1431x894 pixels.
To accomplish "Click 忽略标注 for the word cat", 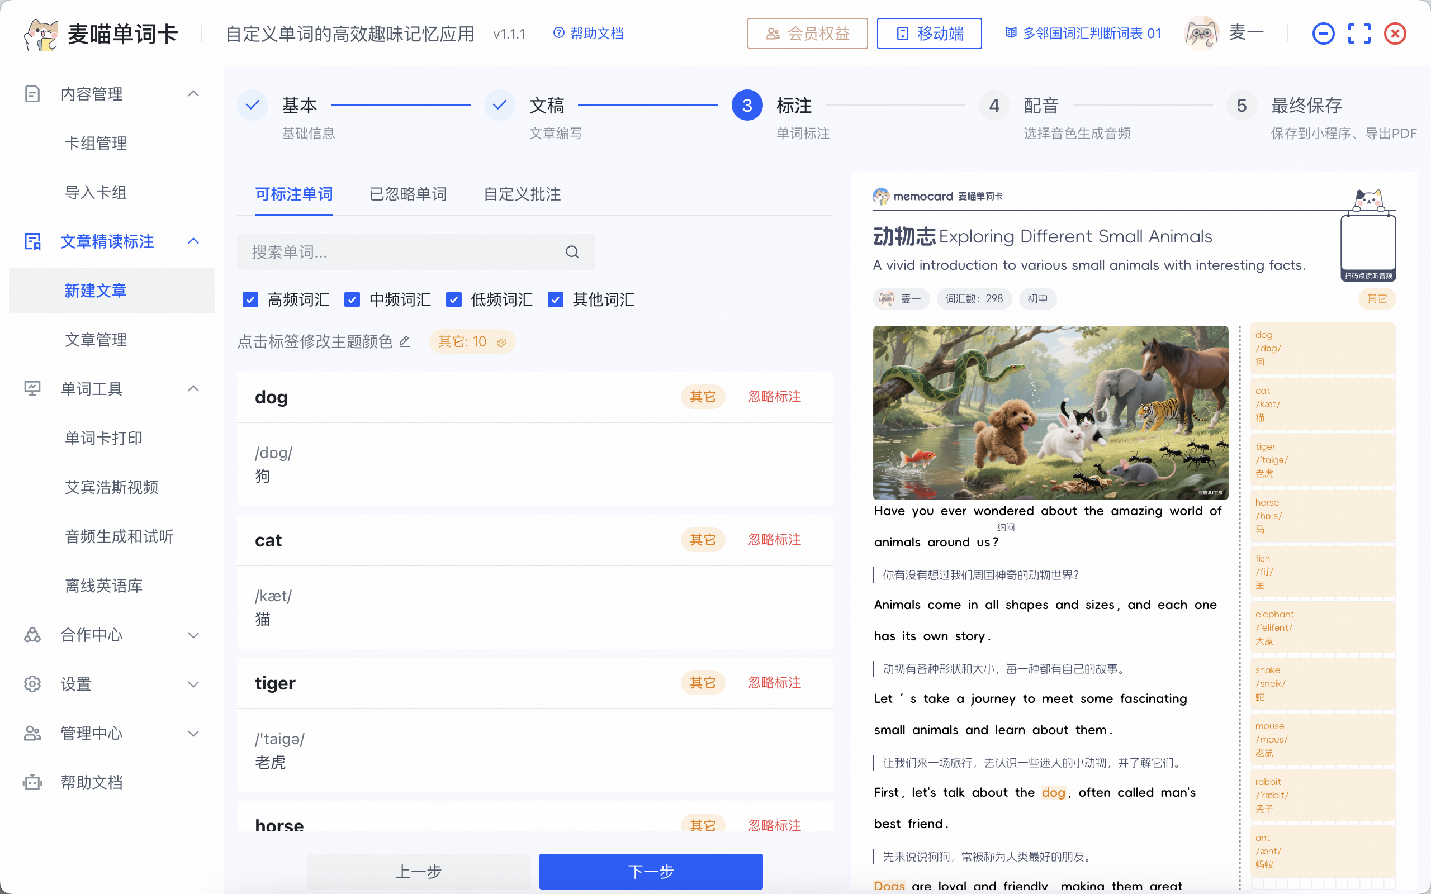I will (x=774, y=540).
